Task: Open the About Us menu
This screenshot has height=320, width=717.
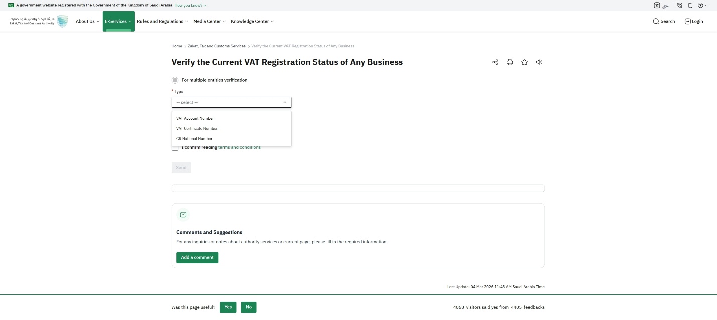Action: point(87,21)
